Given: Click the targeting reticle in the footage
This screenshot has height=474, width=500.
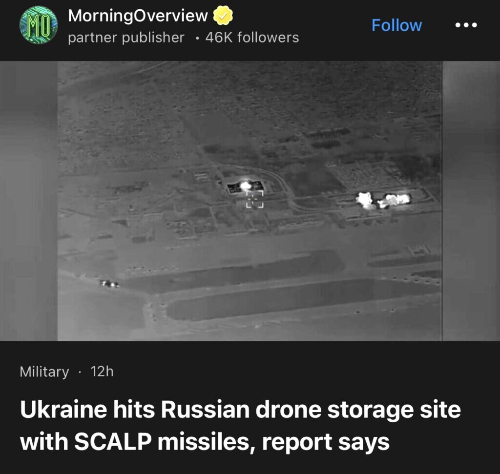Looking at the screenshot, I should tap(255, 199).
